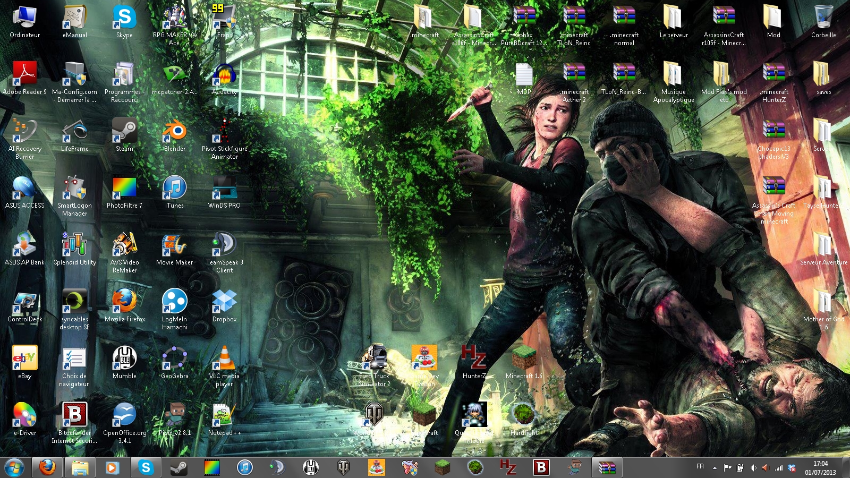Viewport: 850px width, 478px height.
Task: Open the Minecraft 1.6 desktop icon
Action: pos(524,362)
